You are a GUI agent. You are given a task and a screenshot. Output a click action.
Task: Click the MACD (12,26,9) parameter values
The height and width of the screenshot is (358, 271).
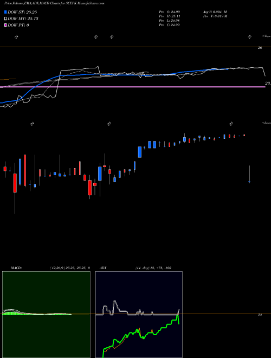(69, 268)
